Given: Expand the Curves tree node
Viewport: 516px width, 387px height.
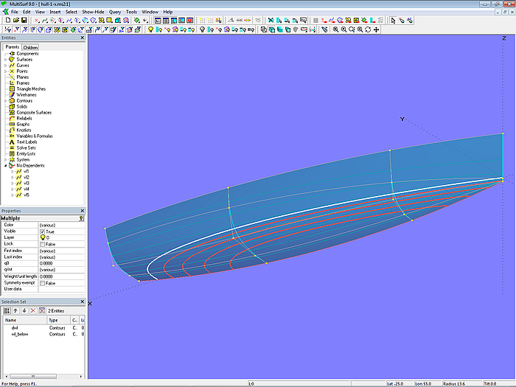Looking at the screenshot, I should click(5, 66).
